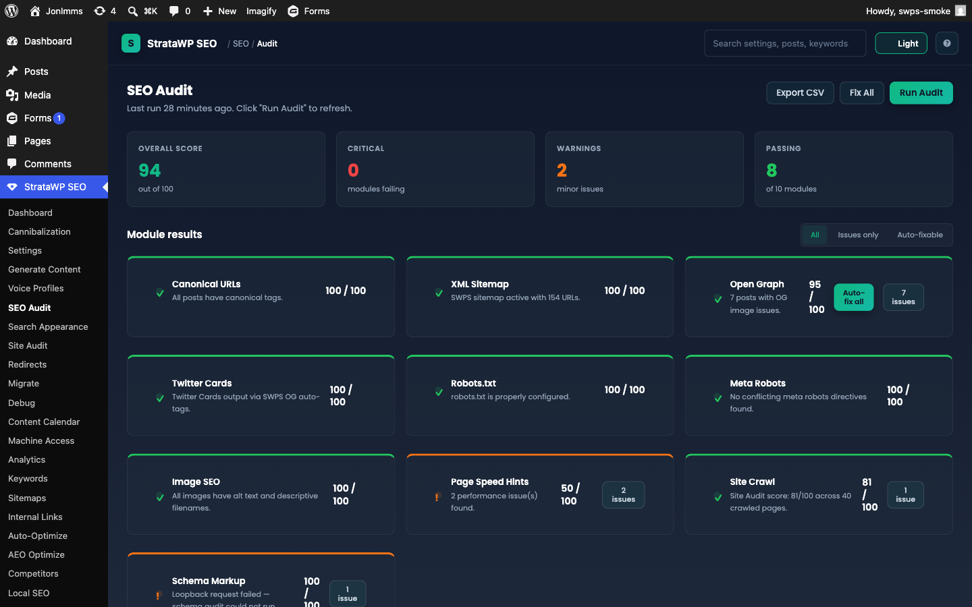
Task: Click the user avatar in admin bar
Action: (x=960, y=11)
